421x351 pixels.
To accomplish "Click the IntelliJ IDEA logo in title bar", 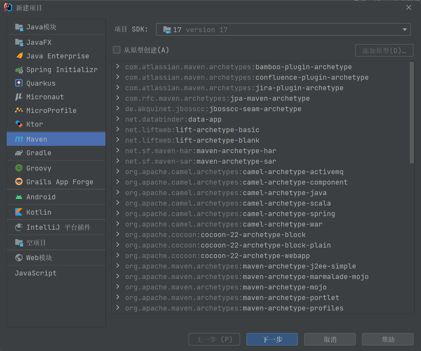I will pos(8,7).
